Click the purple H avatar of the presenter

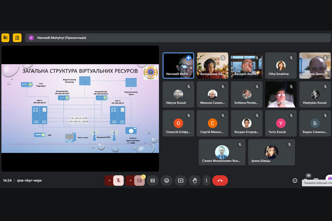31,38
